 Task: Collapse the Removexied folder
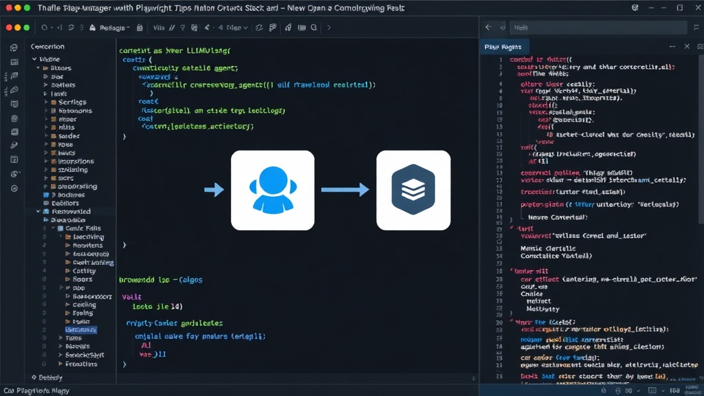tap(38, 211)
